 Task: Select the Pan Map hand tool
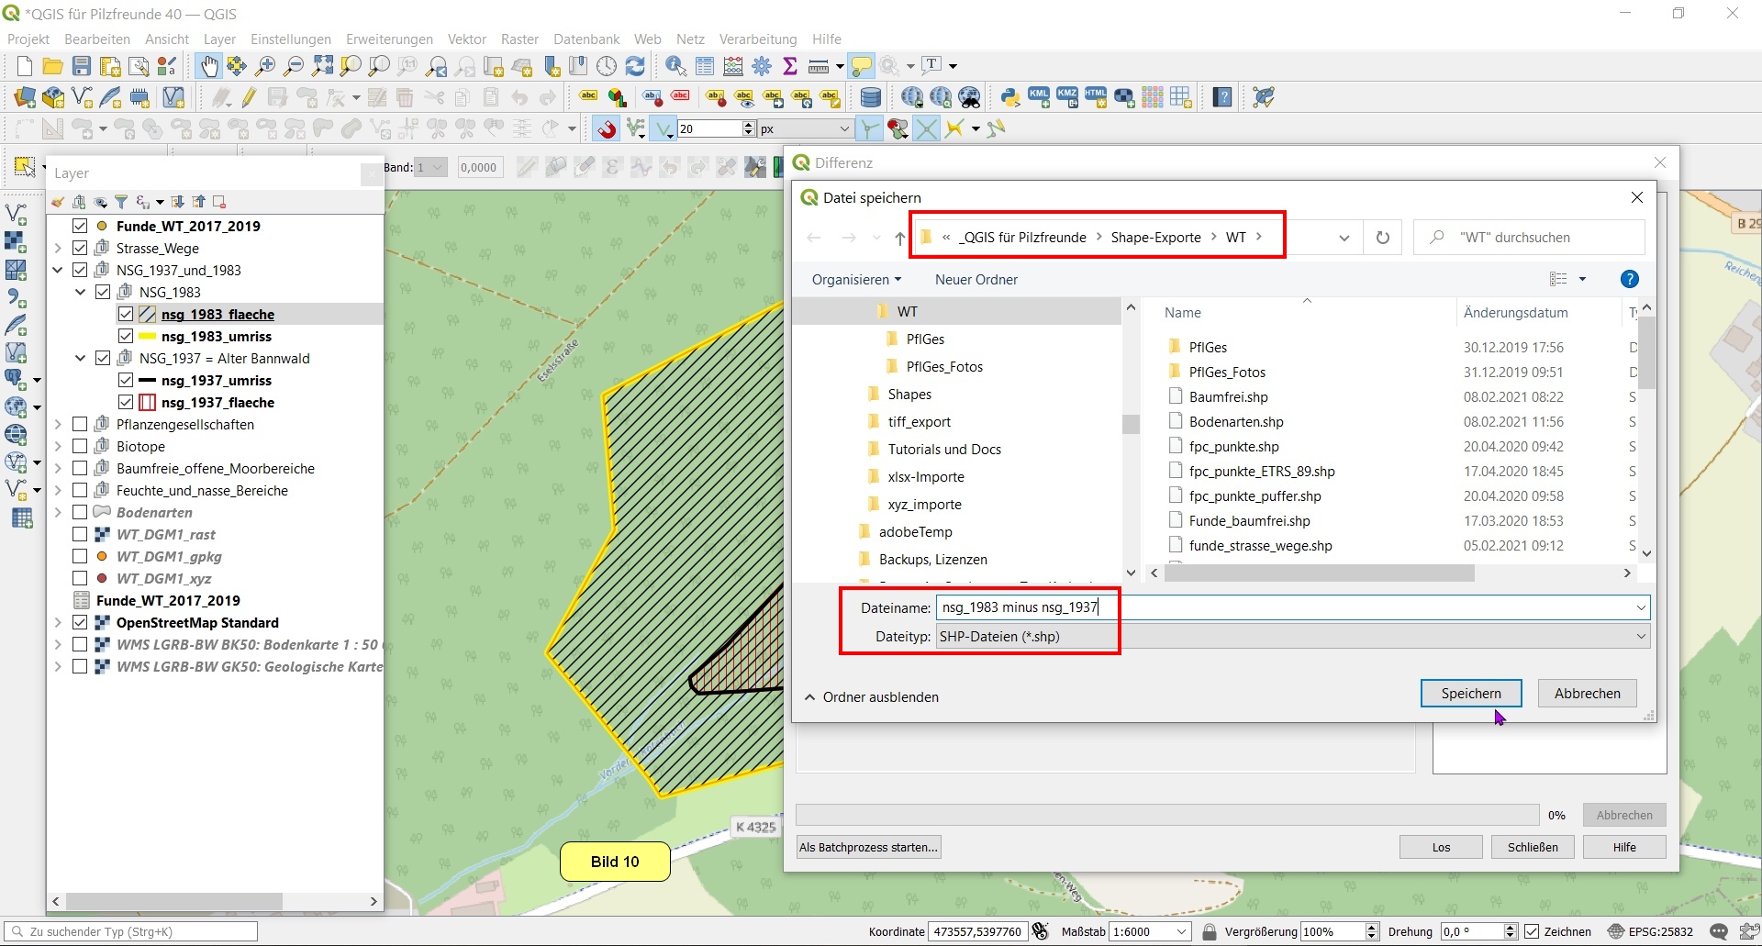(x=209, y=66)
